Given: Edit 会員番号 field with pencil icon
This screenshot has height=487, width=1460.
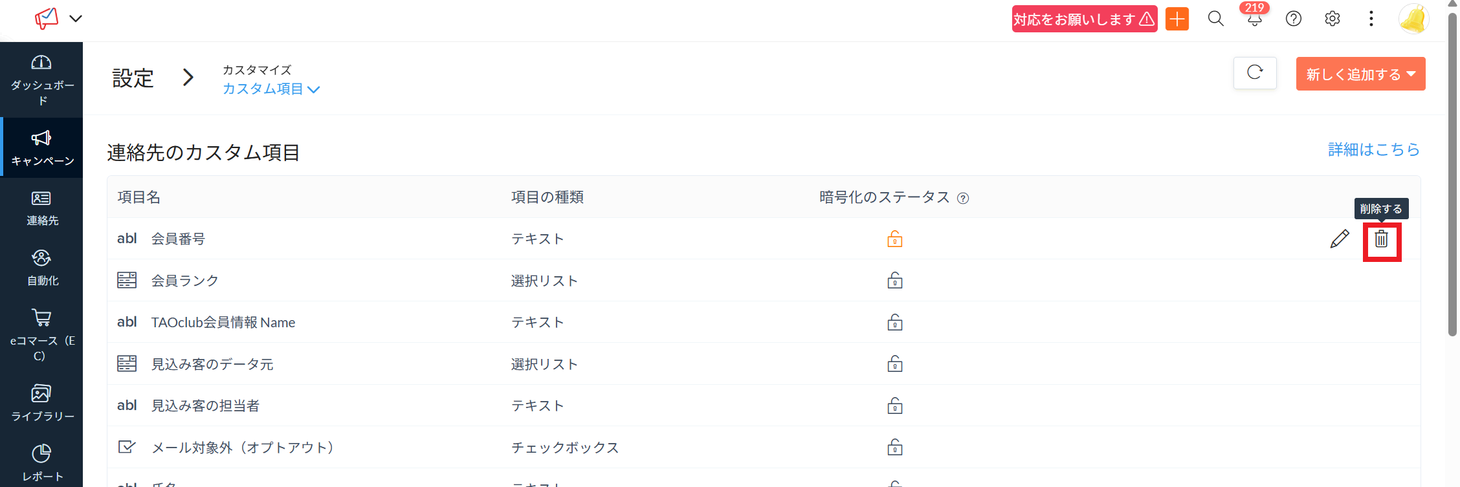Looking at the screenshot, I should pyautogui.click(x=1339, y=239).
